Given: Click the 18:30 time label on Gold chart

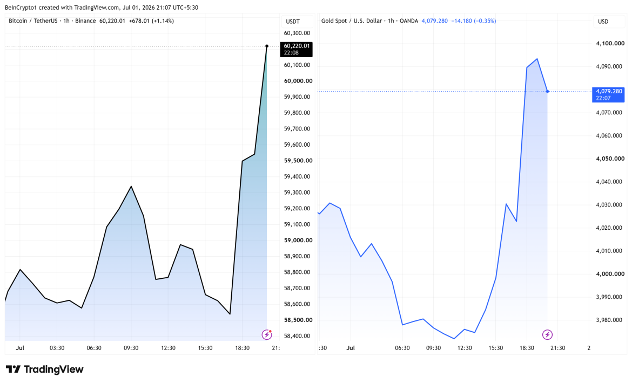Looking at the screenshot, I should click(527, 348).
